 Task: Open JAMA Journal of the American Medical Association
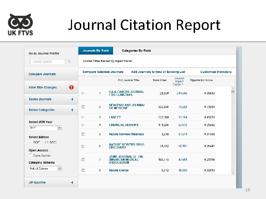pos(126,160)
